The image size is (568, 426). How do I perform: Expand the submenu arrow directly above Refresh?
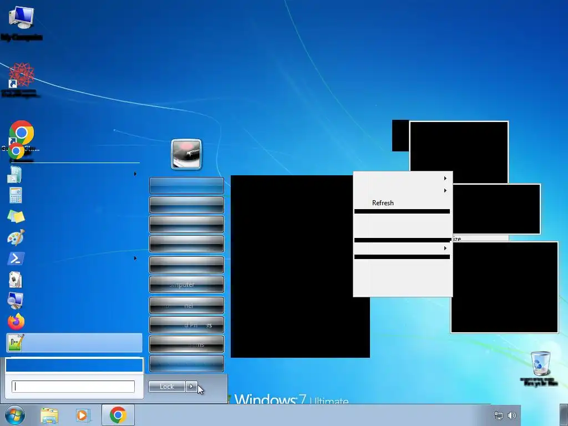pyautogui.click(x=445, y=191)
